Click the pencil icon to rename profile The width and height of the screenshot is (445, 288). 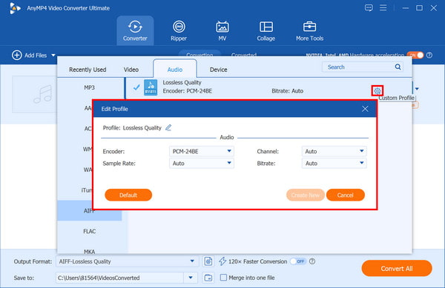coord(168,128)
